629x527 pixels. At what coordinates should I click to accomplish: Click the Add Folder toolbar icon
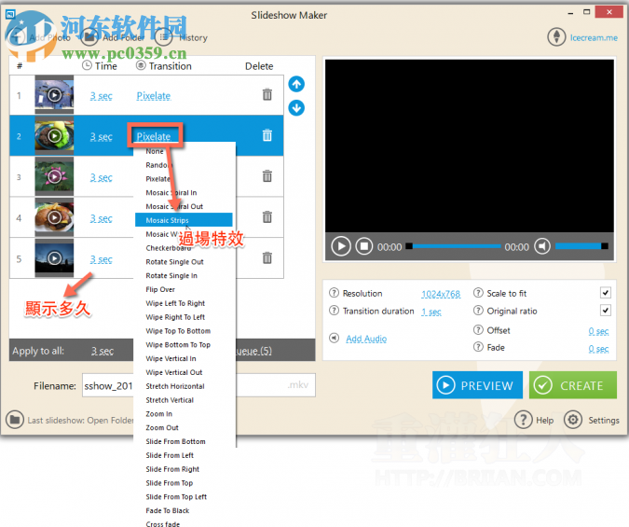89,37
